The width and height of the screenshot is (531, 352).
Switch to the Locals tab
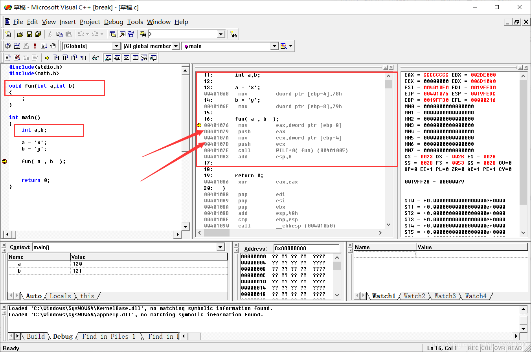point(60,296)
